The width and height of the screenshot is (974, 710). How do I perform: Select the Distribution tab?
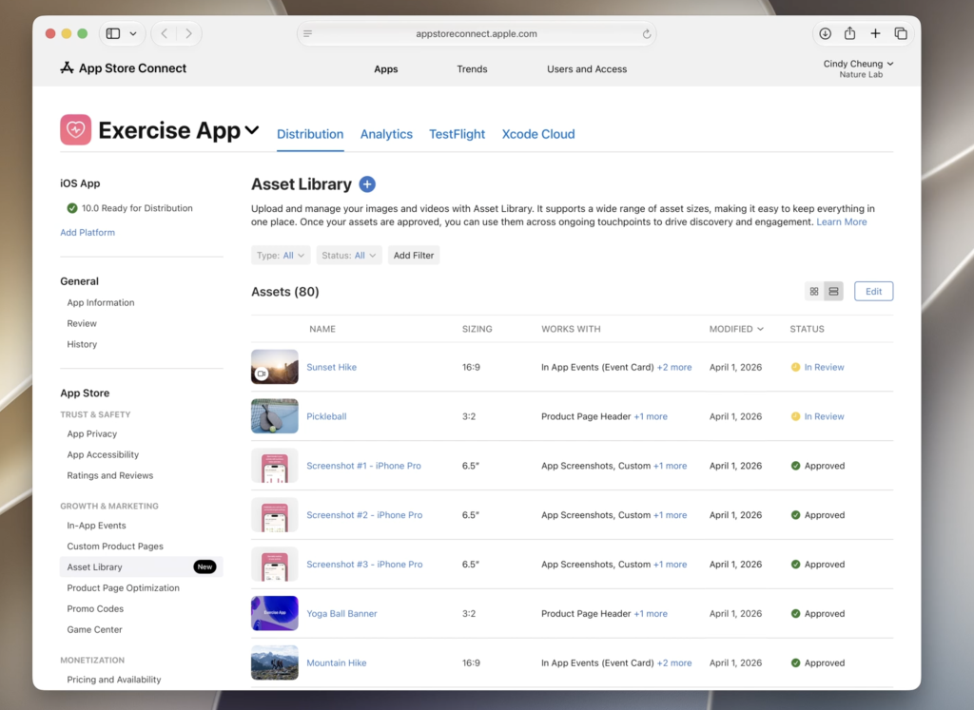click(x=310, y=134)
